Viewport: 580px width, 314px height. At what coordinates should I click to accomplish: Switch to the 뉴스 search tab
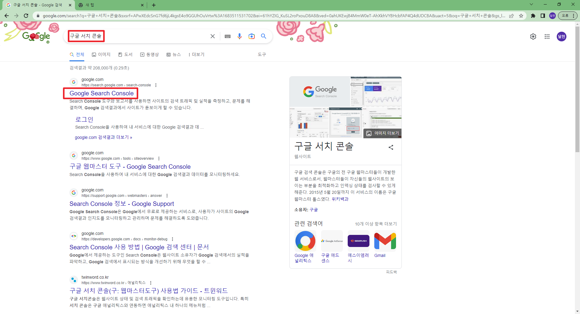tap(174, 55)
